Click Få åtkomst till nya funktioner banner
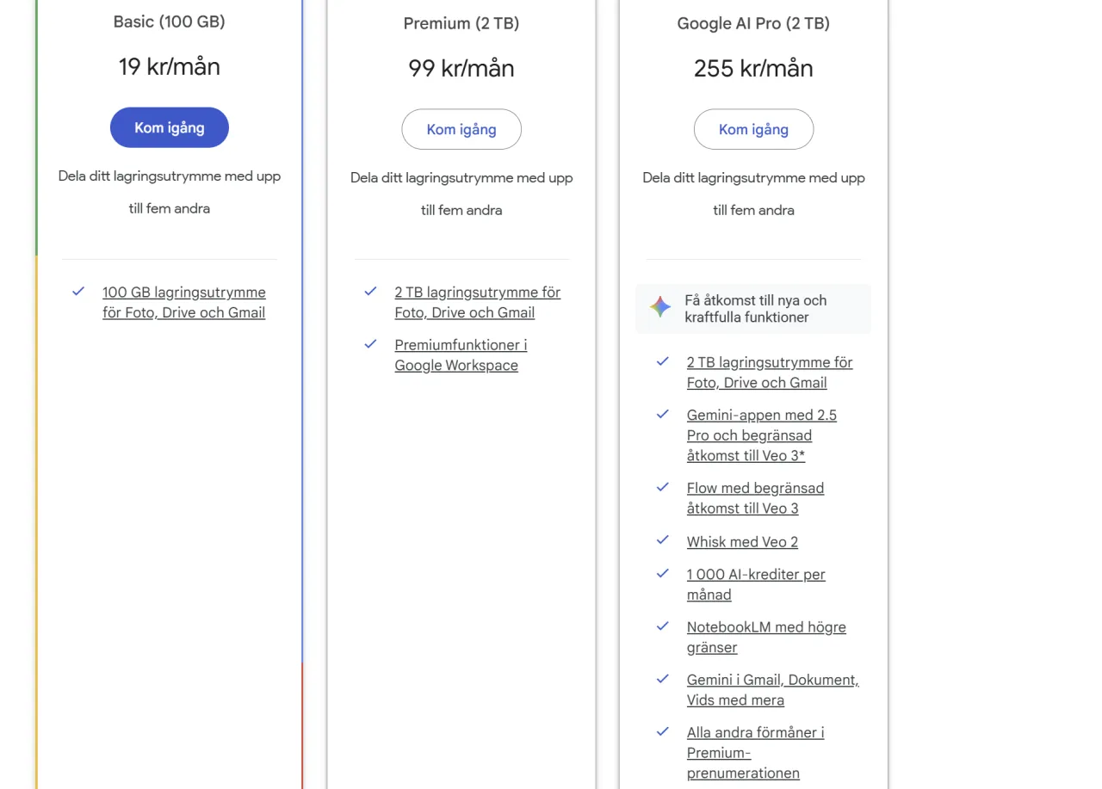 [x=755, y=309]
